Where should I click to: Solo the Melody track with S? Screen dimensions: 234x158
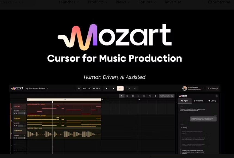coord(16,113)
